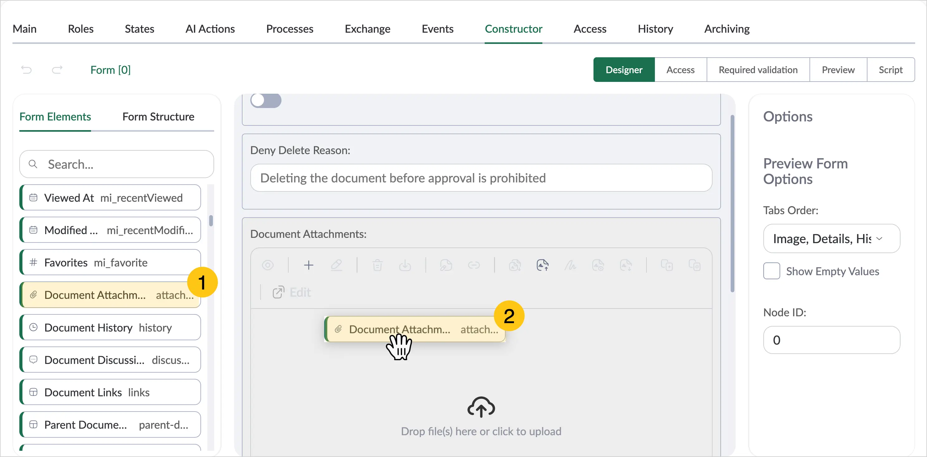Click the Edit button in attachments toolbar
Viewport: 927px width, 457px height.
tap(291, 292)
